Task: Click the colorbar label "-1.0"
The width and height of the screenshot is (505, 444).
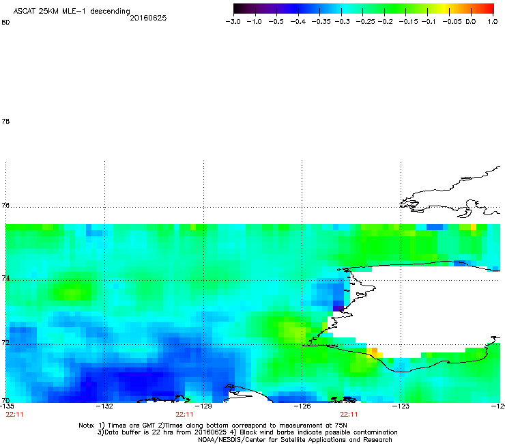Action: pyautogui.click(x=255, y=22)
